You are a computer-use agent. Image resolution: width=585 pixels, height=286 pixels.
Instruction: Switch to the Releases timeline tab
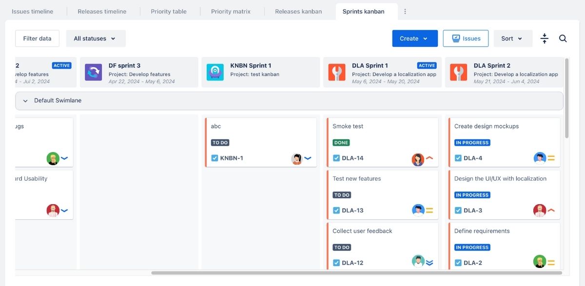point(101,11)
